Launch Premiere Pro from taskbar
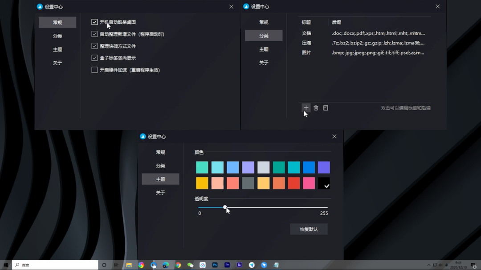481x270 pixels. coord(227,265)
